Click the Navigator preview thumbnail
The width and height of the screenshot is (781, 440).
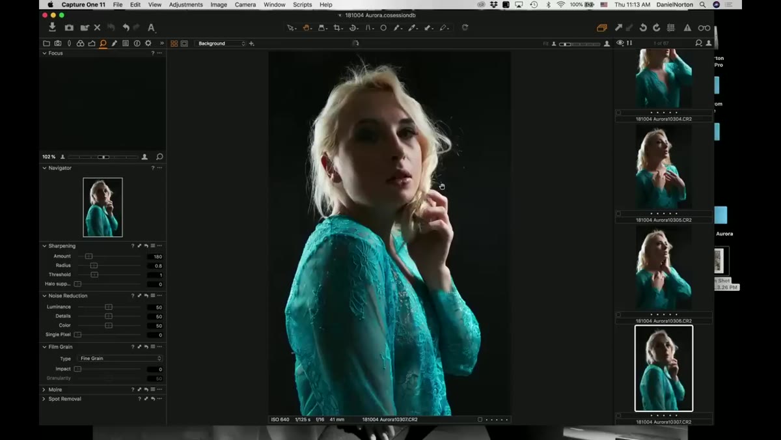coord(103,207)
